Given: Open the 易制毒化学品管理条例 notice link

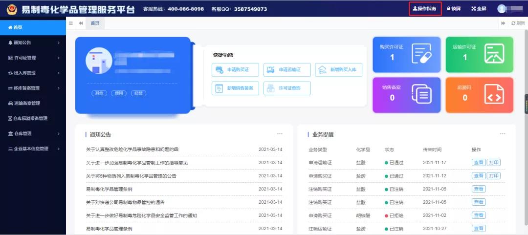Looking at the screenshot, I should pyautogui.click(x=109, y=189).
